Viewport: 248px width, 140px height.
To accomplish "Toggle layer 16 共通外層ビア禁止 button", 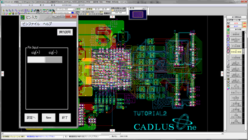I will tap(236, 122).
